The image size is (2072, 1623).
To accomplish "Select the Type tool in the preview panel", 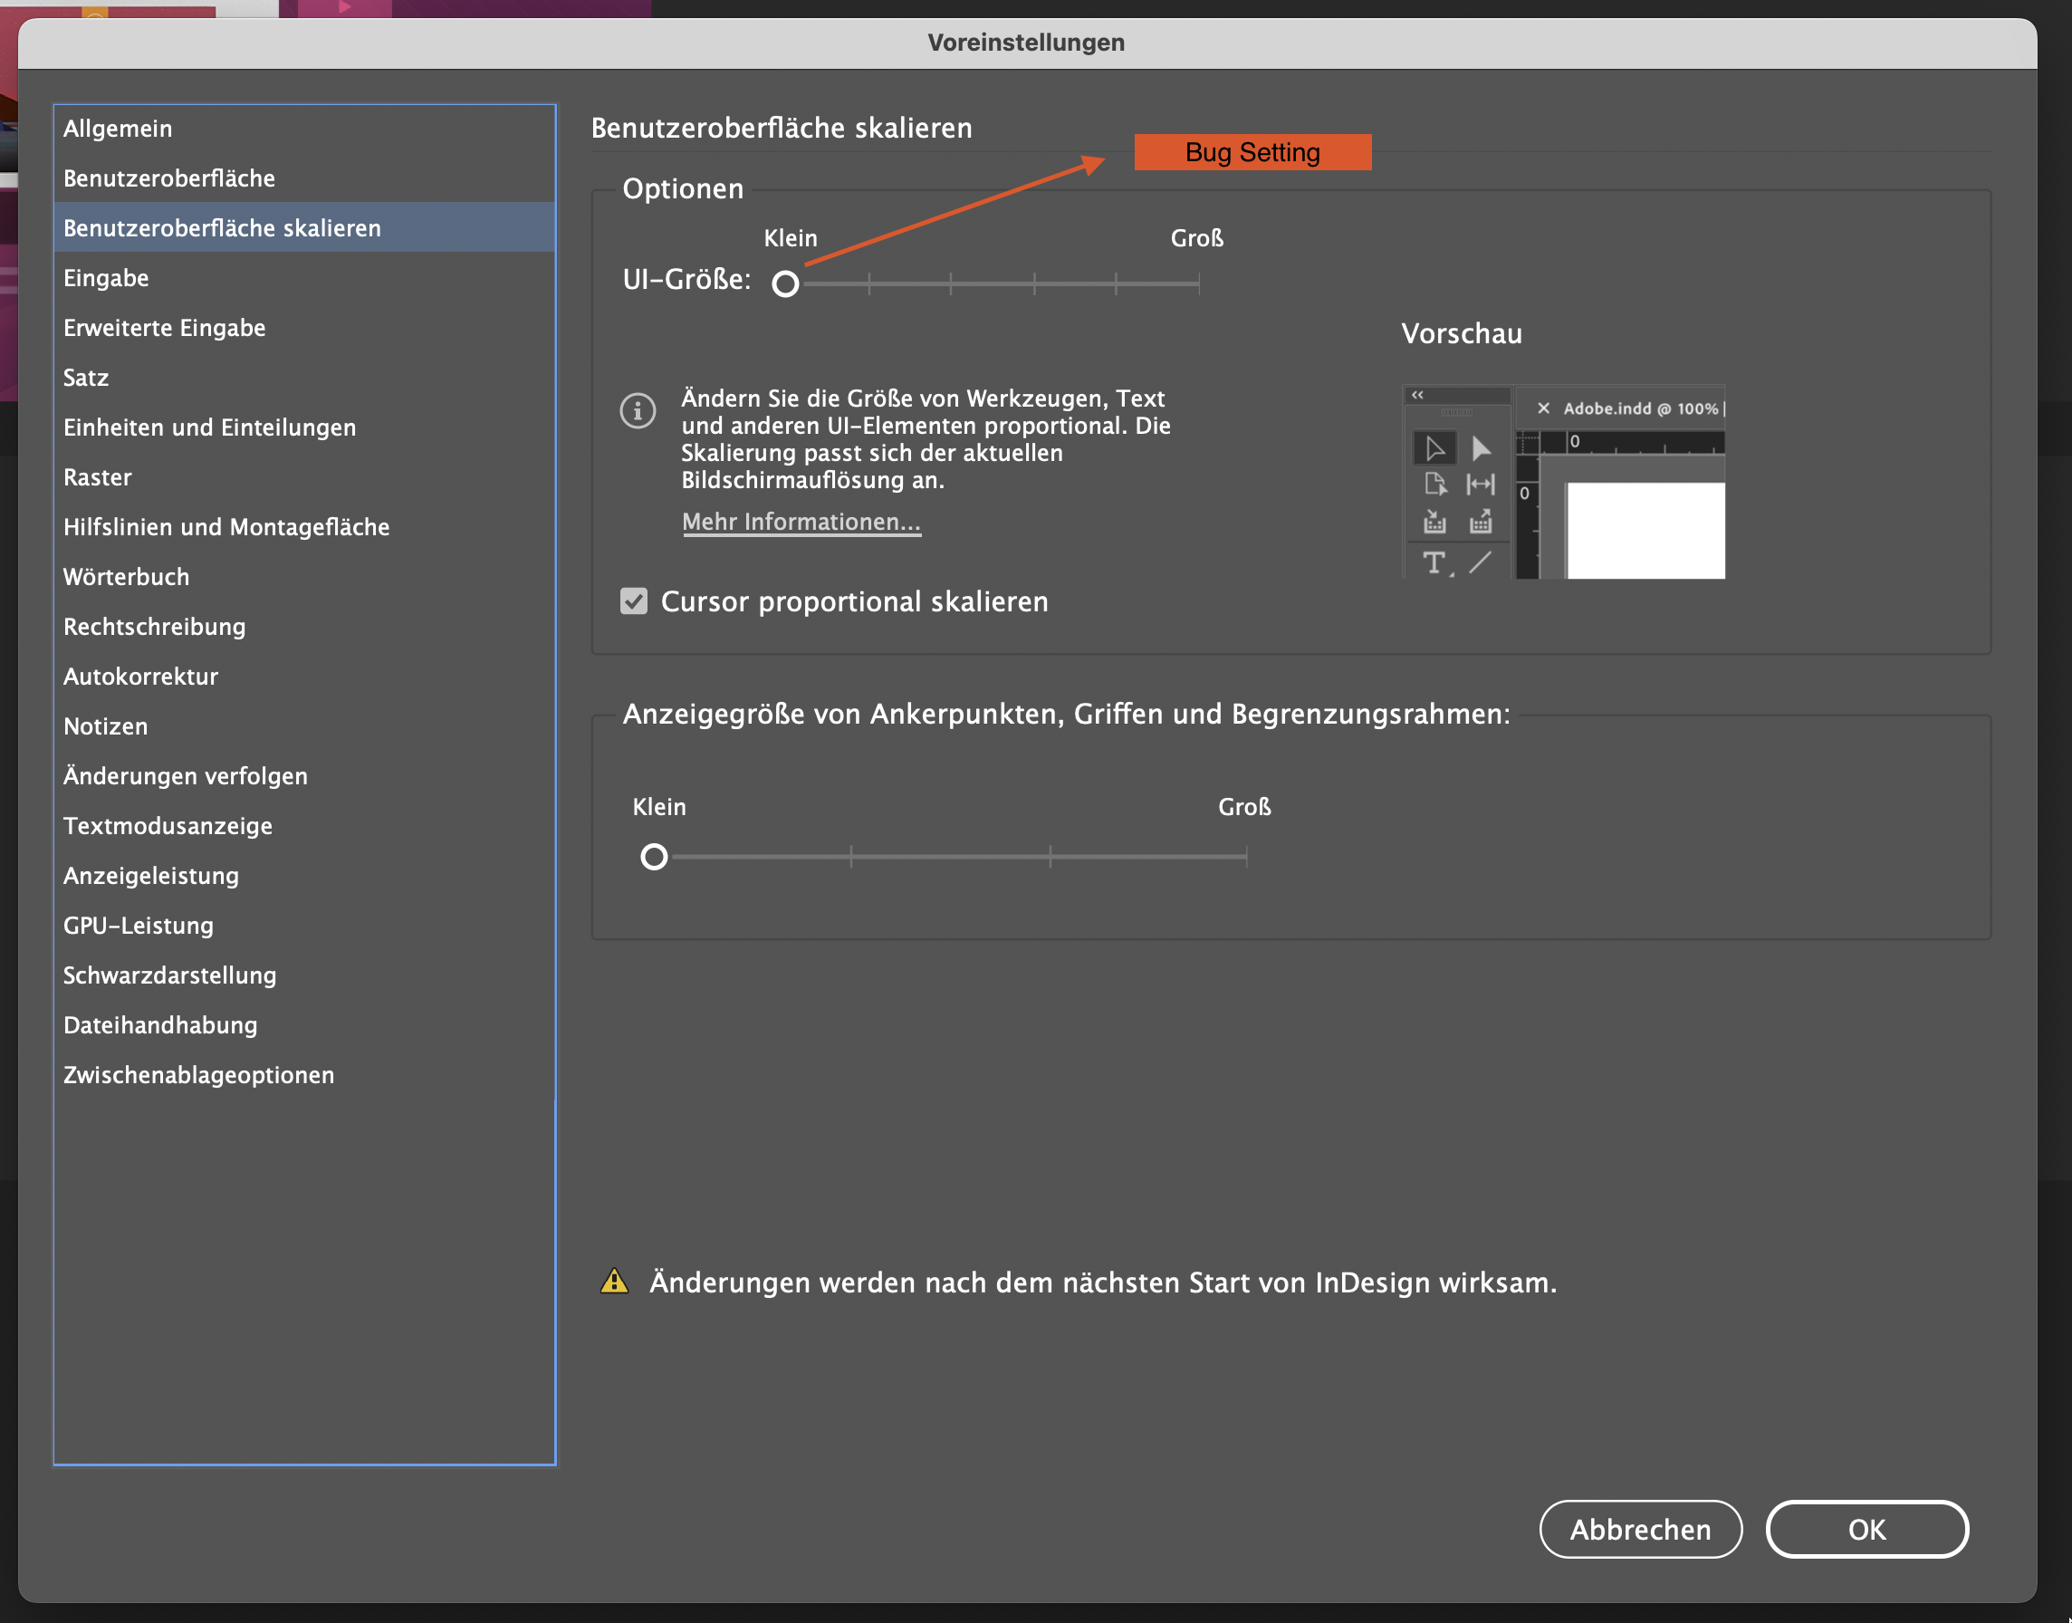I will tap(1433, 562).
